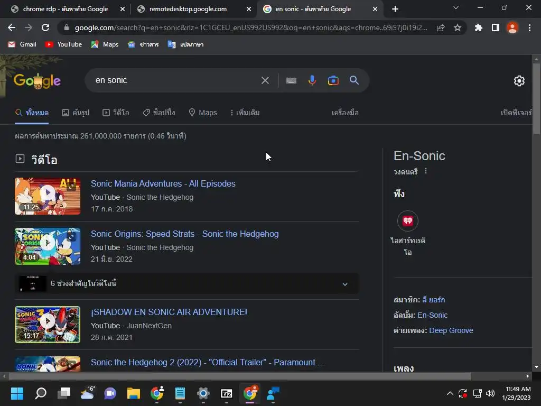Open ข่าวสาร bookmark

[x=143, y=44]
